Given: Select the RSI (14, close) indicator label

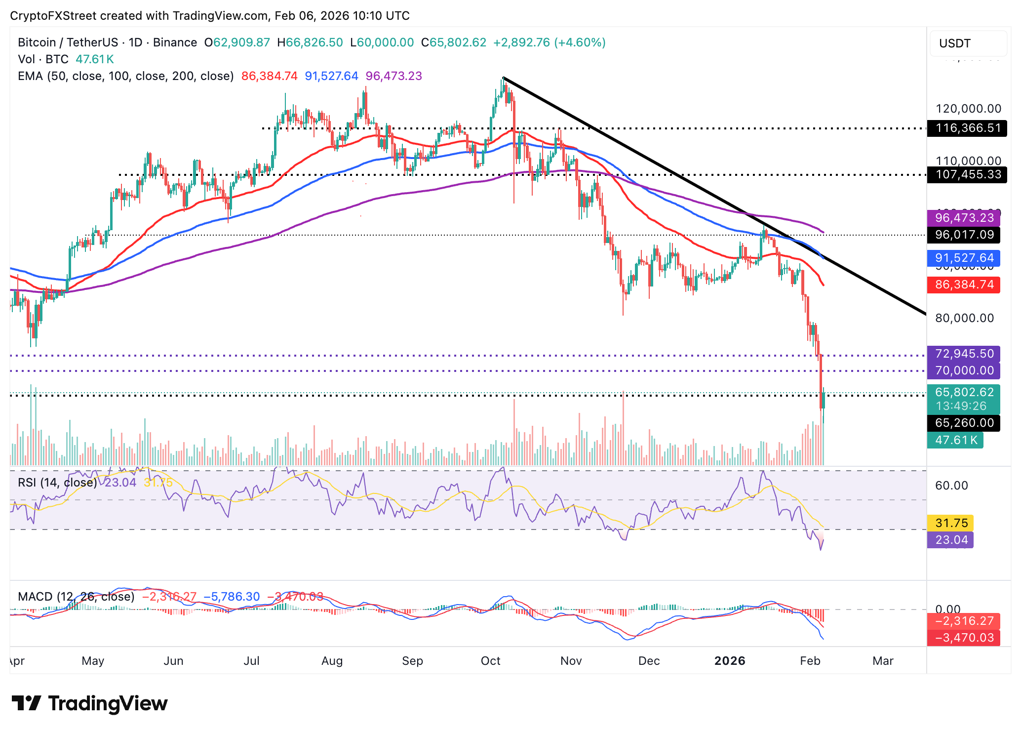Looking at the screenshot, I should coord(57,483).
